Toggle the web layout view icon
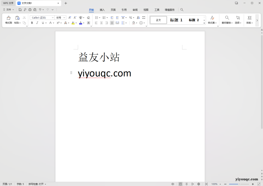263x186 pixels. [199, 184]
